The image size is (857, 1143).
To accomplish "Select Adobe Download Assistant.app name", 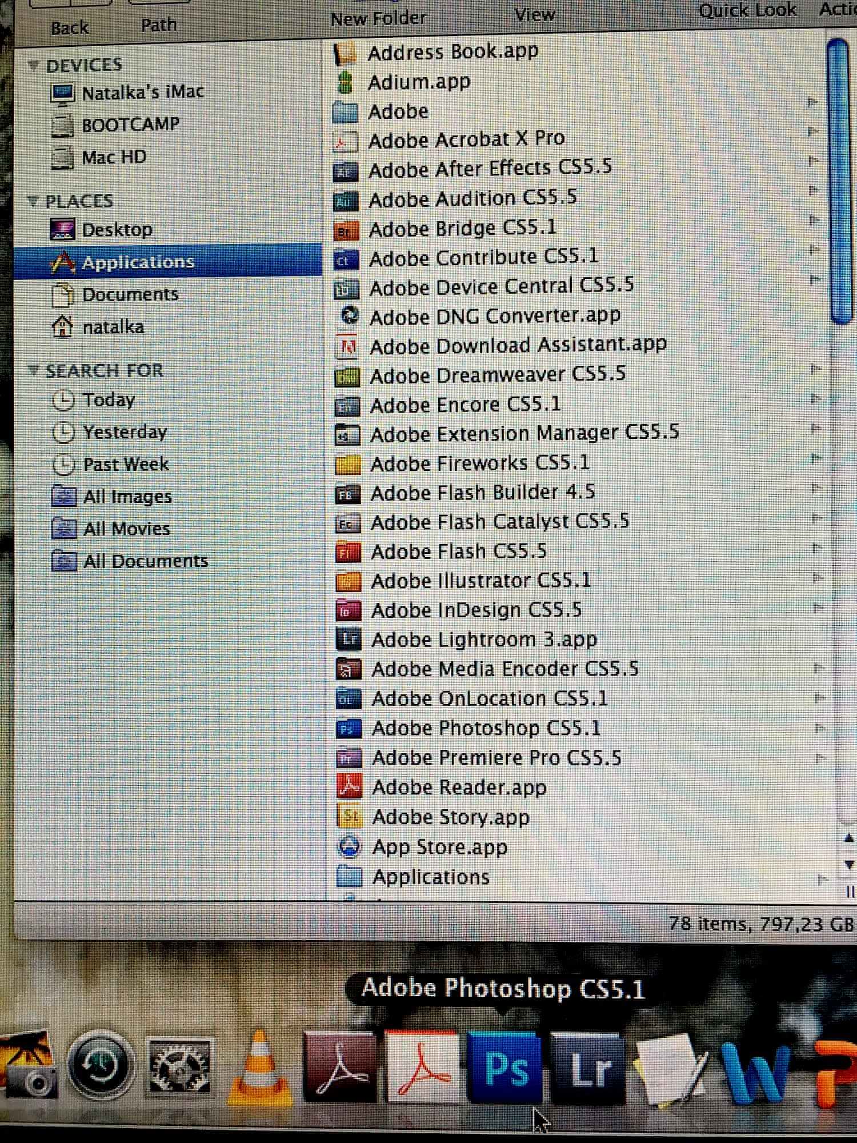I will [518, 345].
